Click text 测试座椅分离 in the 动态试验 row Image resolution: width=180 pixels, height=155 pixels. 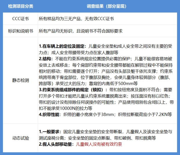click(51, 138)
